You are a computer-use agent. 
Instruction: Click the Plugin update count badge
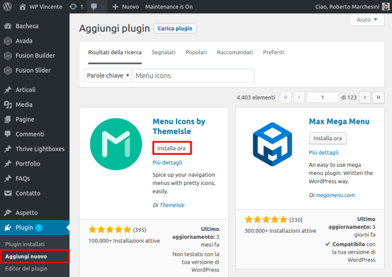tap(39, 228)
